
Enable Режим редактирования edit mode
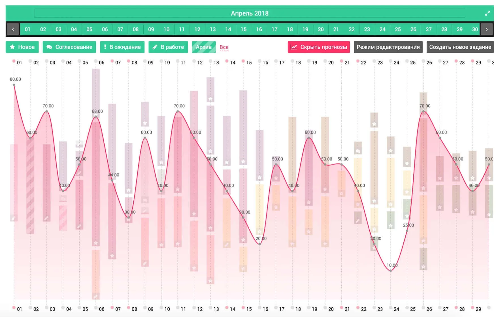pyautogui.click(x=388, y=47)
